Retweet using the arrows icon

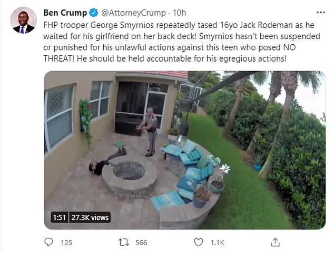click(124, 242)
